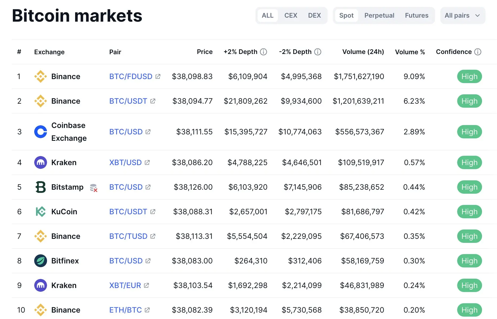This screenshot has height=319, width=497.
Task: Select the Spot market tab
Action: coord(346,15)
